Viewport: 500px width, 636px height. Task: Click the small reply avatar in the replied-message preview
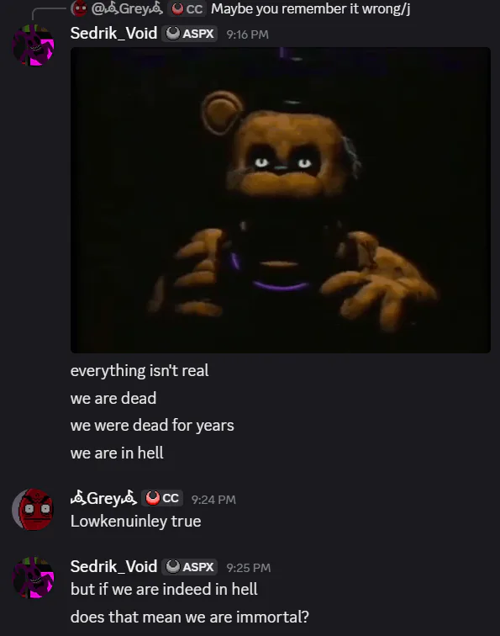(x=79, y=8)
